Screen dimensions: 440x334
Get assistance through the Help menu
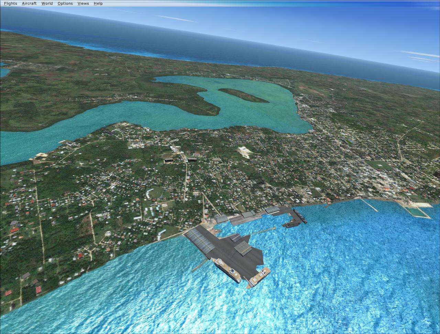[98, 3]
